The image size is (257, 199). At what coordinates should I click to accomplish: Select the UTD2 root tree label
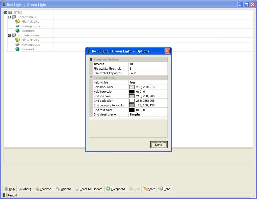18,12
